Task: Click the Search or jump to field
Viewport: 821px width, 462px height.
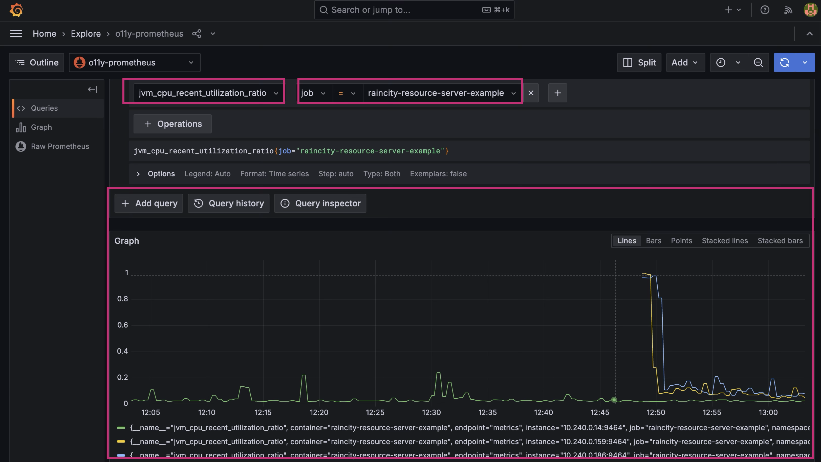Action: click(414, 10)
